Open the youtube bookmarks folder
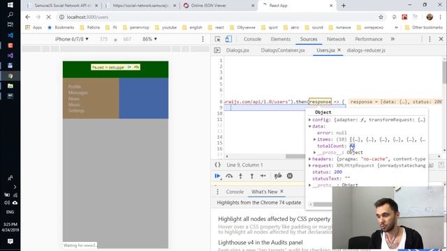This screenshot has height=251, width=447. (x=166, y=28)
